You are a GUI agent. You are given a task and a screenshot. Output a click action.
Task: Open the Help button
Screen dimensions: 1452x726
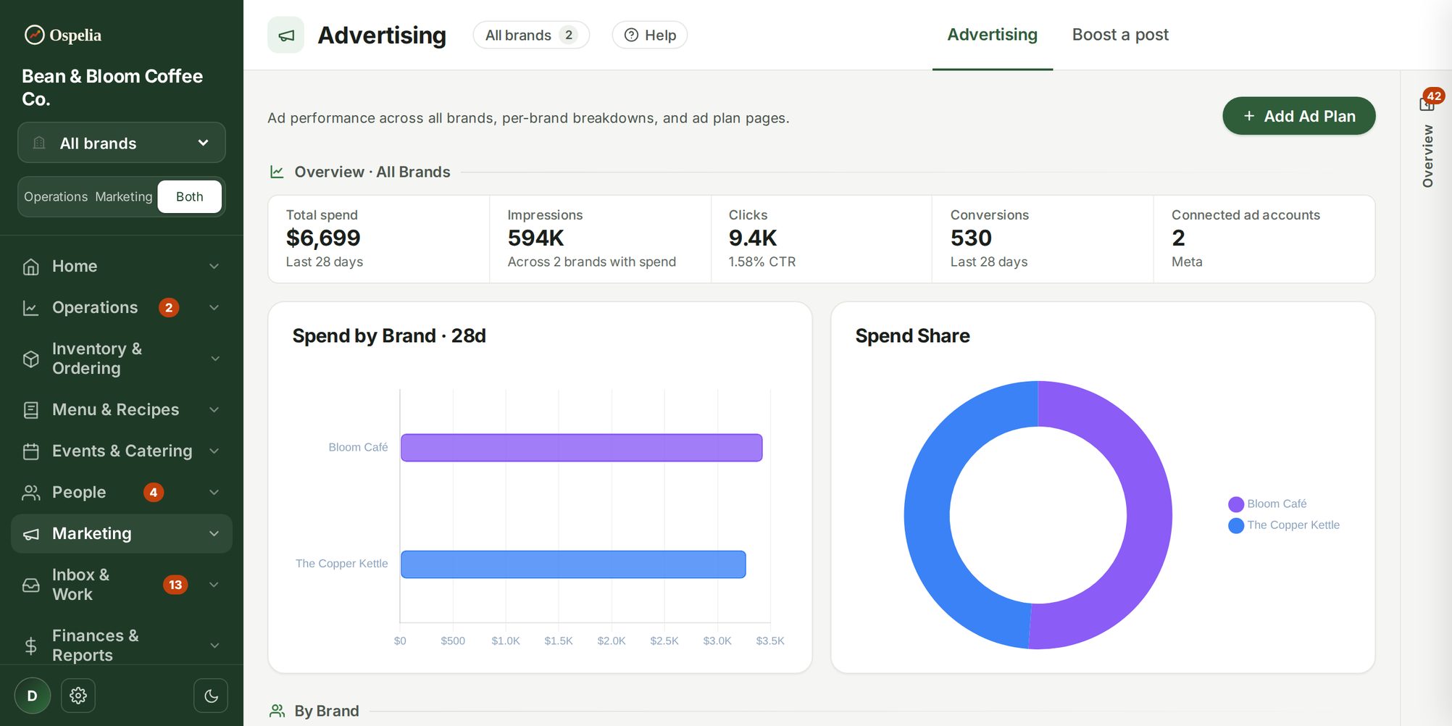(650, 36)
